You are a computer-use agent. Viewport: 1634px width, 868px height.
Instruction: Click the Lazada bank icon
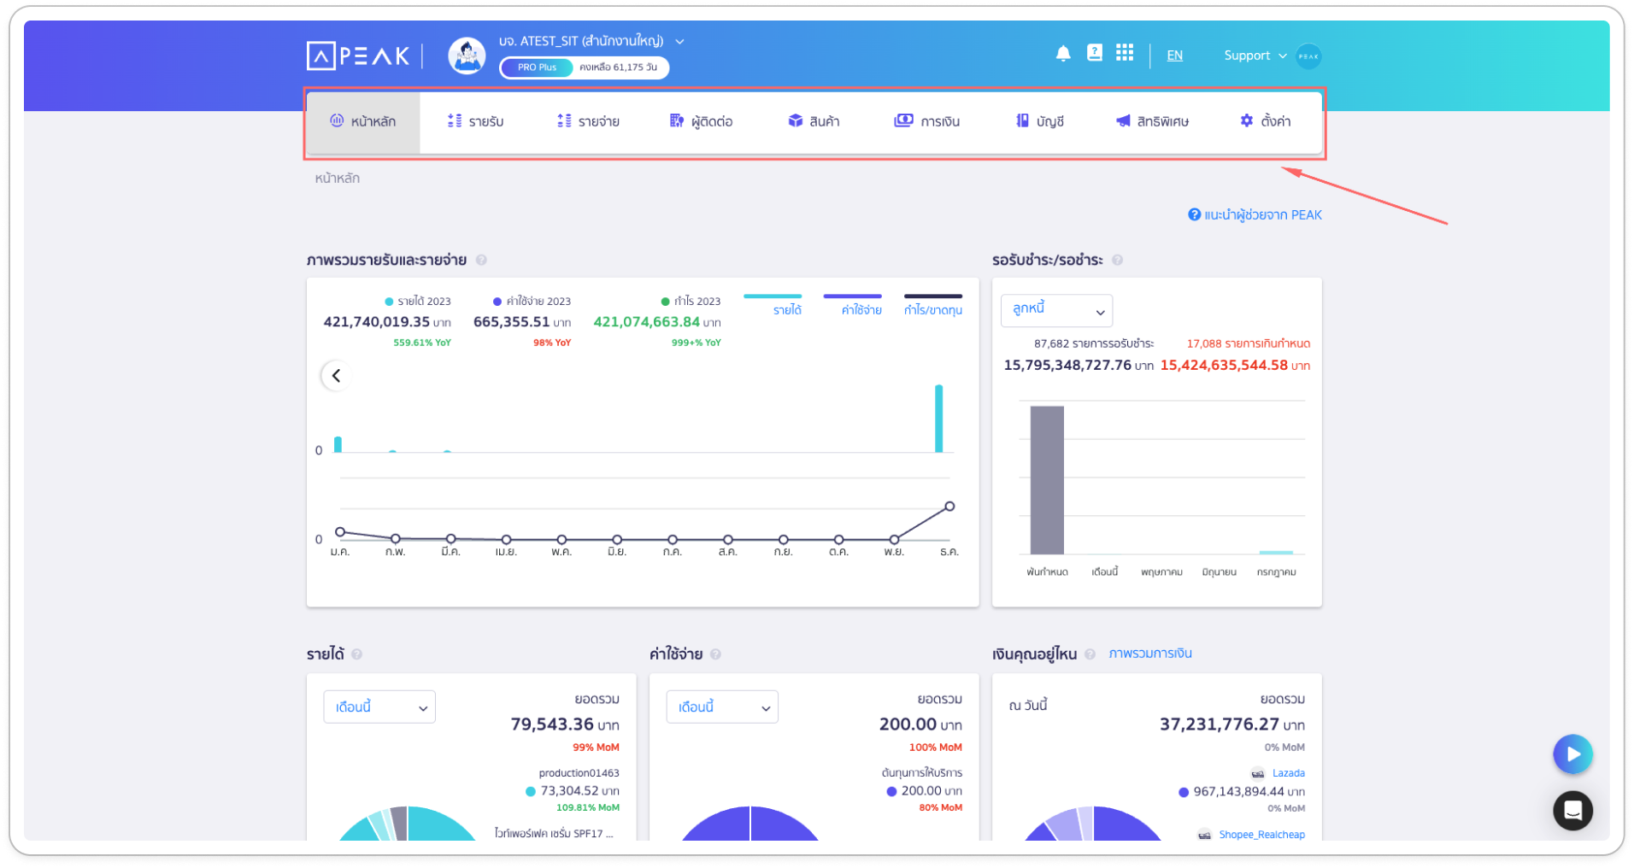[x=1258, y=773]
